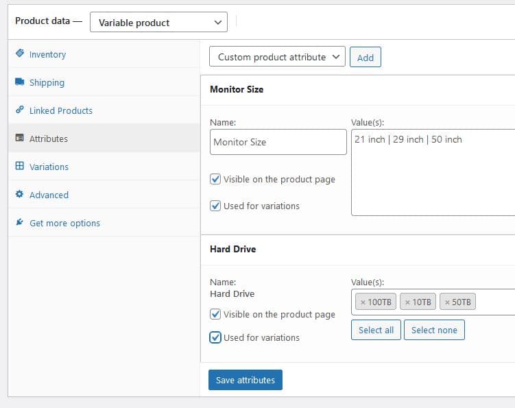This screenshot has width=515, height=408.
Task: Expand the Custom product attribute dropdown
Action: tap(277, 57)
